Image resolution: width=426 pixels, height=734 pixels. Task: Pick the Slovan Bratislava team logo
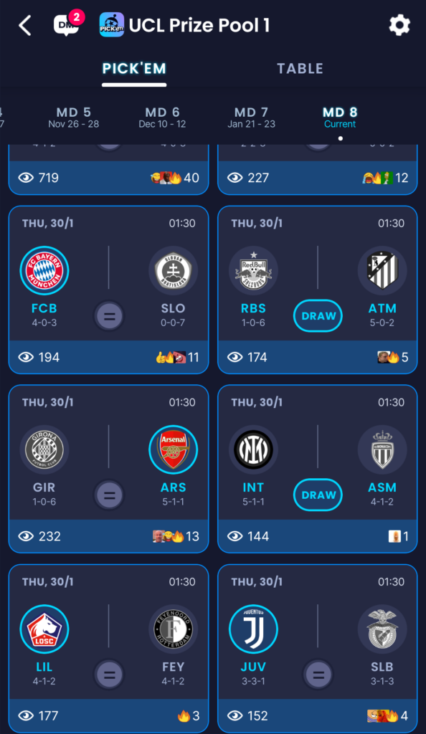(174, 270)
